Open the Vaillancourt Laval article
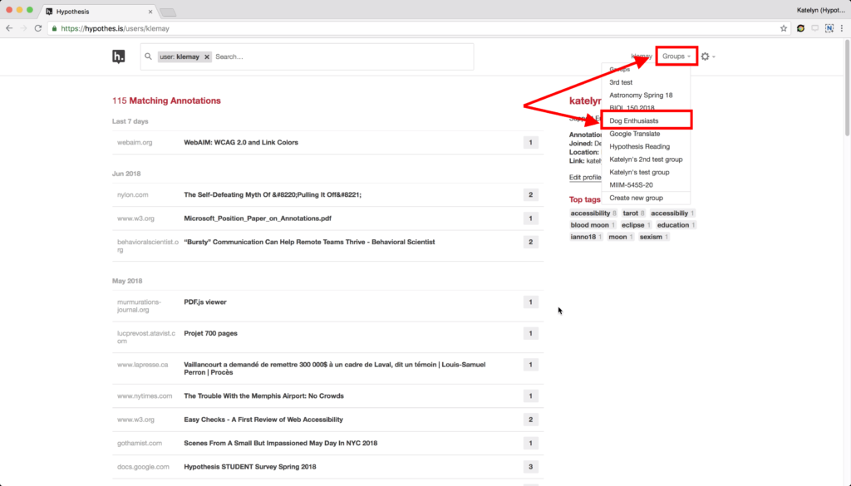The height and width of the screenshot is (486, 851). [334, 368]
